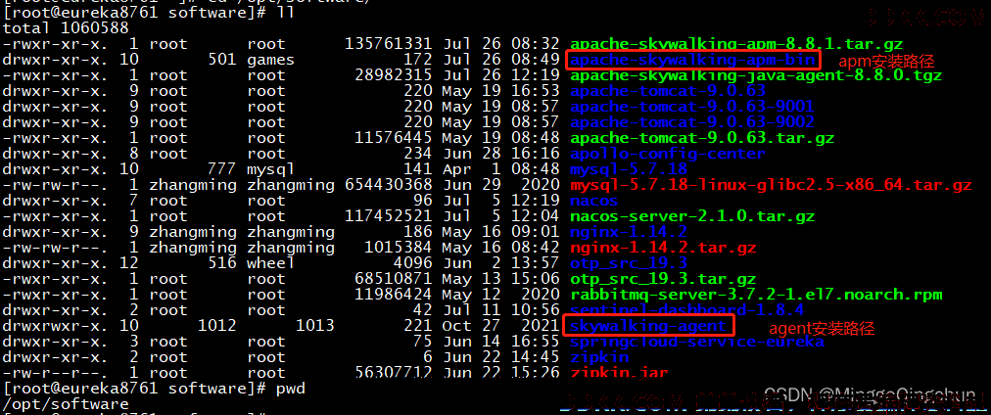Click permissions of mysql tar.gz row

tap(56, 186)
